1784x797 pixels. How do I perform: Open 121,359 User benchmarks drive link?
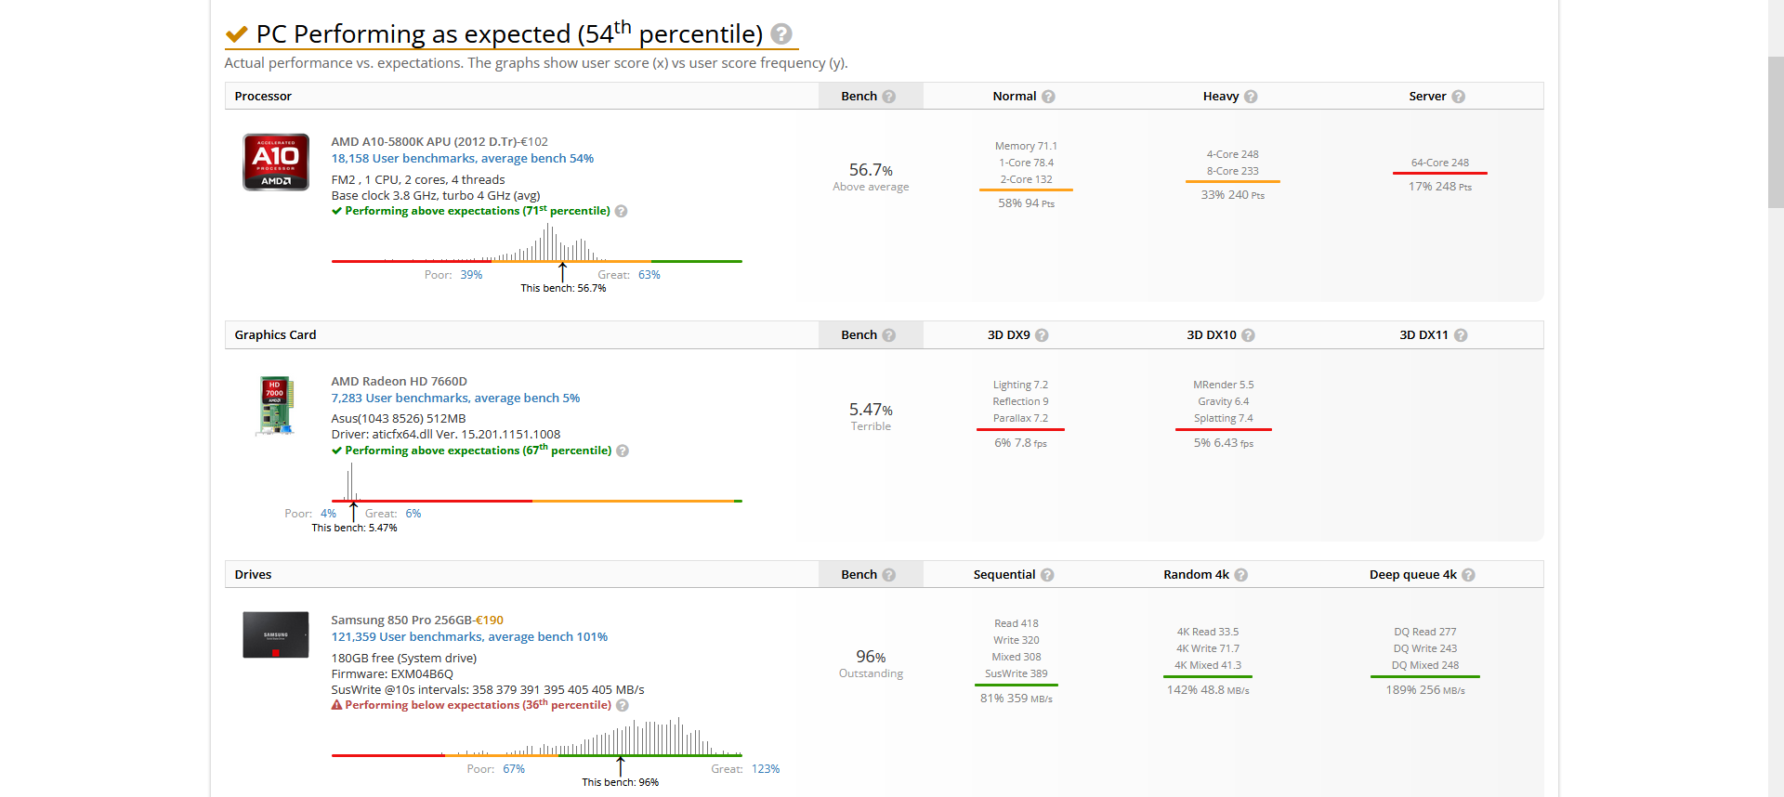(x=469, y=637)
